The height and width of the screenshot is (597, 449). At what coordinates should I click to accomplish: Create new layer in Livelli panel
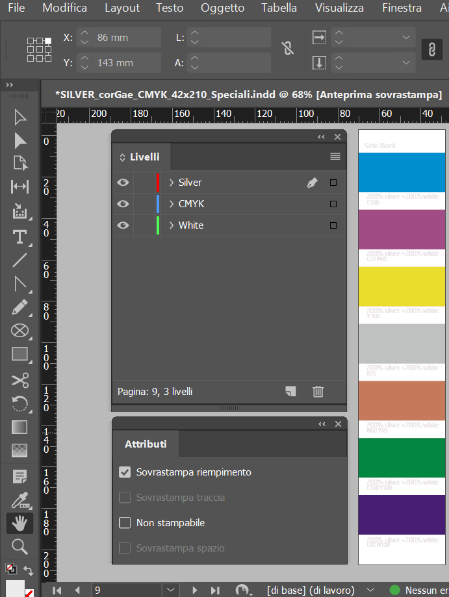tap(290, 392)
